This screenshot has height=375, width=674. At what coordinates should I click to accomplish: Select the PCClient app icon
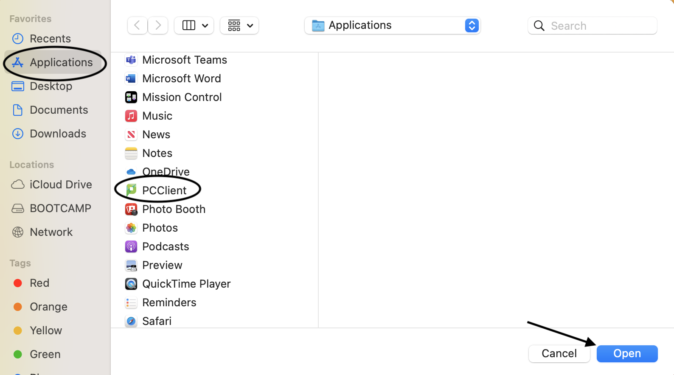[131, 190]
